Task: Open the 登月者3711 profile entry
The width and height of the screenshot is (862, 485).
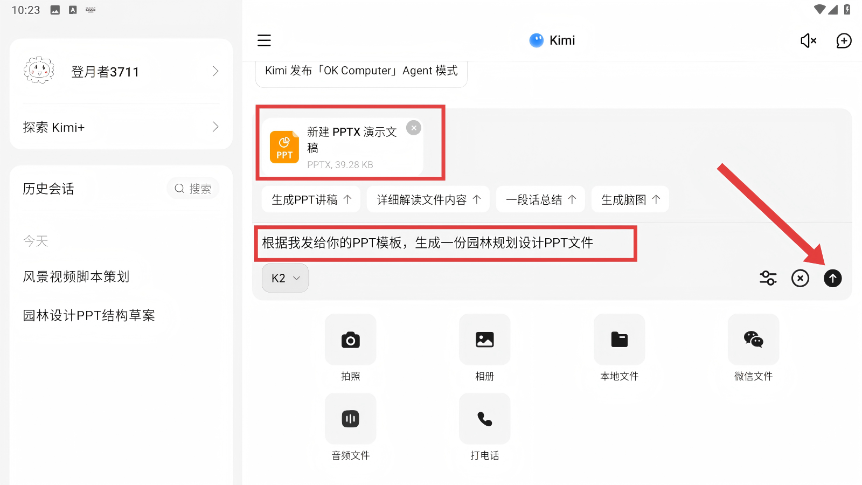Action: (121, 72)
